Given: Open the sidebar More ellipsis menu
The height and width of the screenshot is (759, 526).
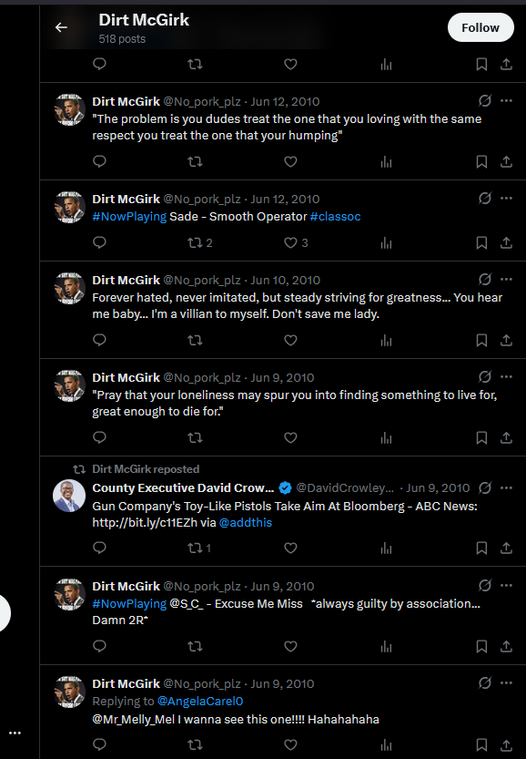Looking at the screenshot, I should click(15, 733).
